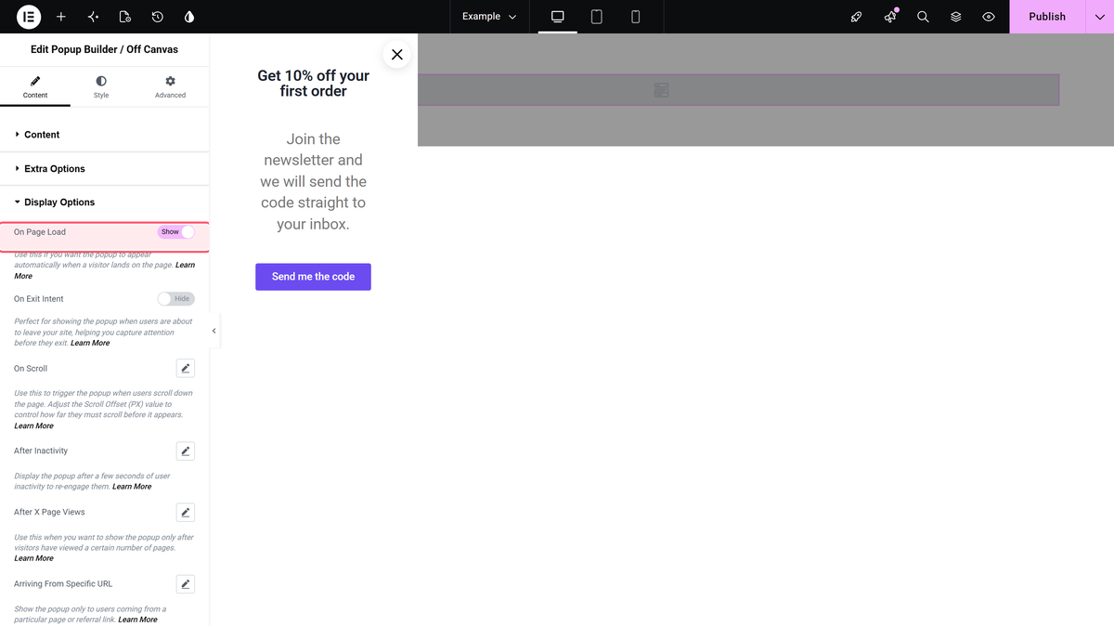Edit the On Scroll trigger pencil icon
The width and height of the screenshot is (1114, 627).
(x=186, y=369)
